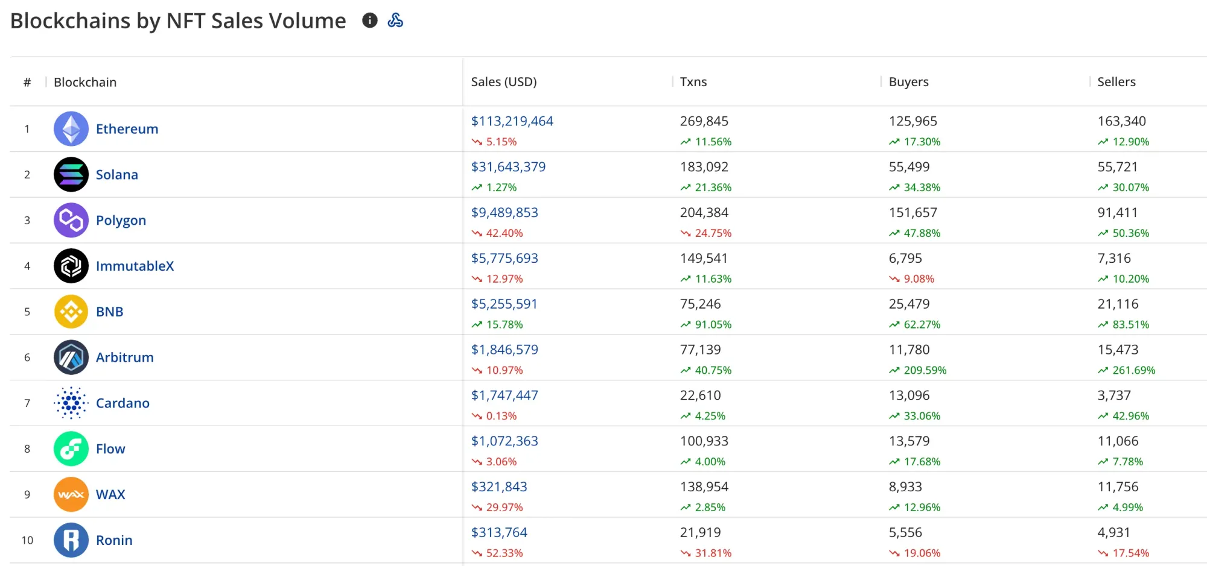The height and width of the screenshot is (566, 1207).
Task: Click the # rank column header
Action: tap(27, 82)
